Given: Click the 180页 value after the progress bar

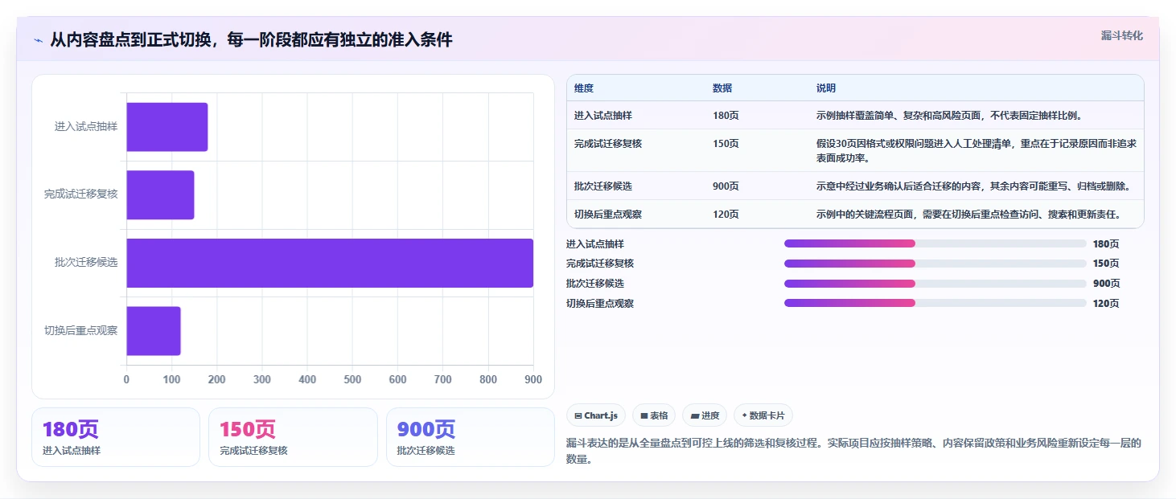Looking at the screenshot, I should click(1106, 244).
